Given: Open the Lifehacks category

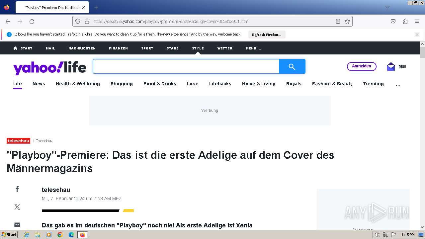Looking at the screenshot, I should tap(220, 84).
